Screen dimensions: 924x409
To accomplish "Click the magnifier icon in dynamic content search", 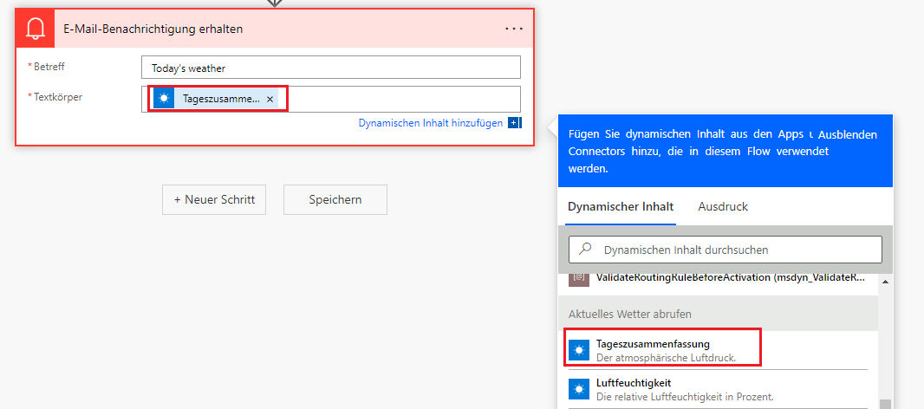I will [585, 250].
